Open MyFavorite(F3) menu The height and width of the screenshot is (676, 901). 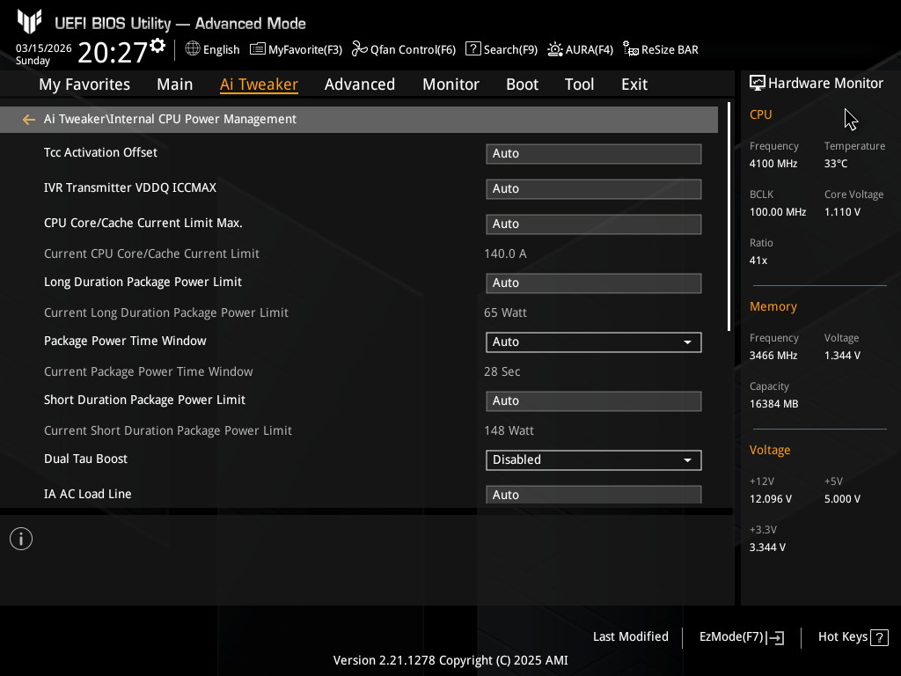[305, 50]
